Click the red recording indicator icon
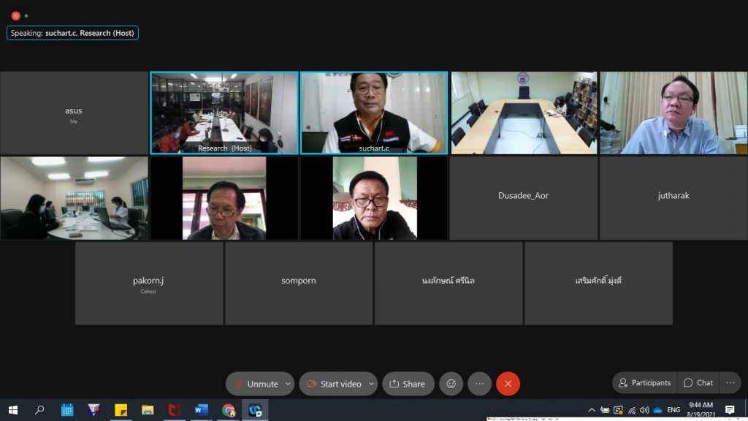This screenshot has height=421, width=748. (15, 15)
